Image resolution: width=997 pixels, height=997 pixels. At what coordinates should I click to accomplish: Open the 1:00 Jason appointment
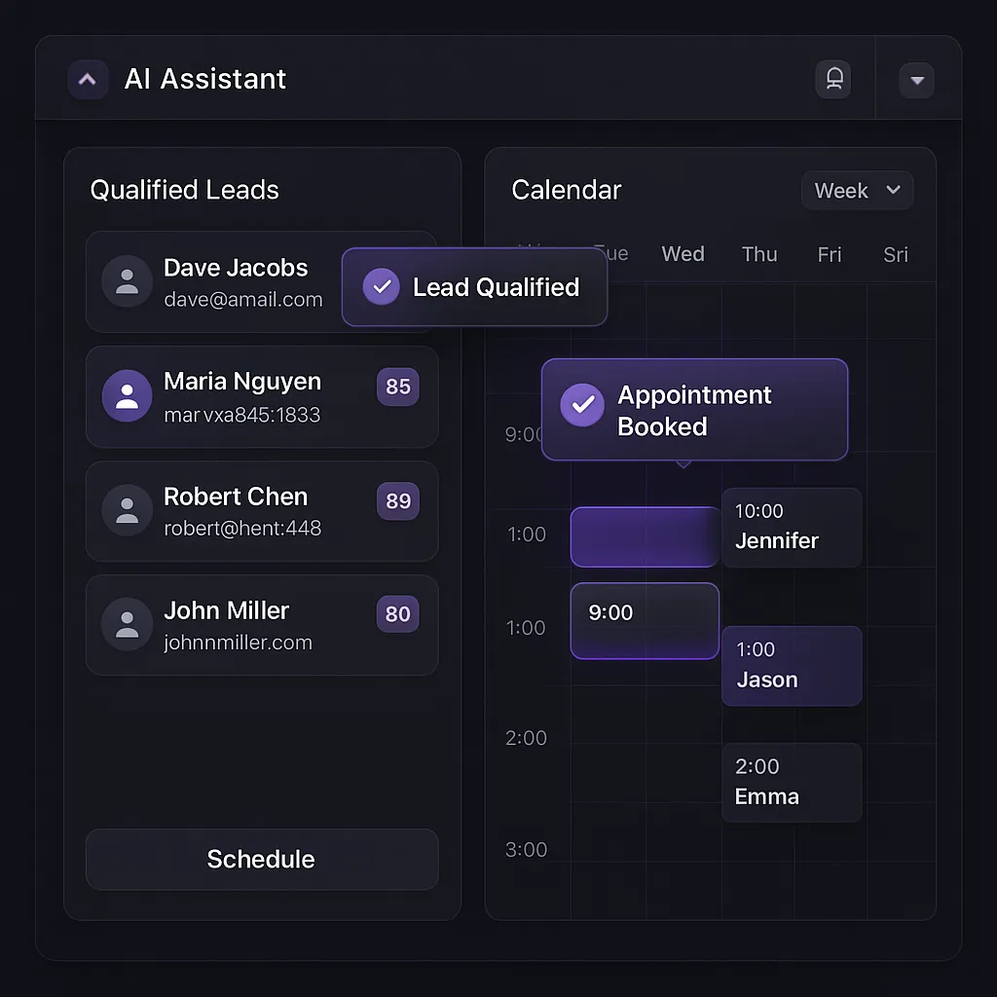(791, 666)
